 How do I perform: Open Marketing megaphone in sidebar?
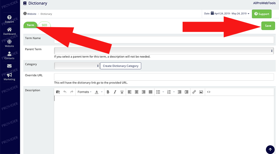point(9,77)
